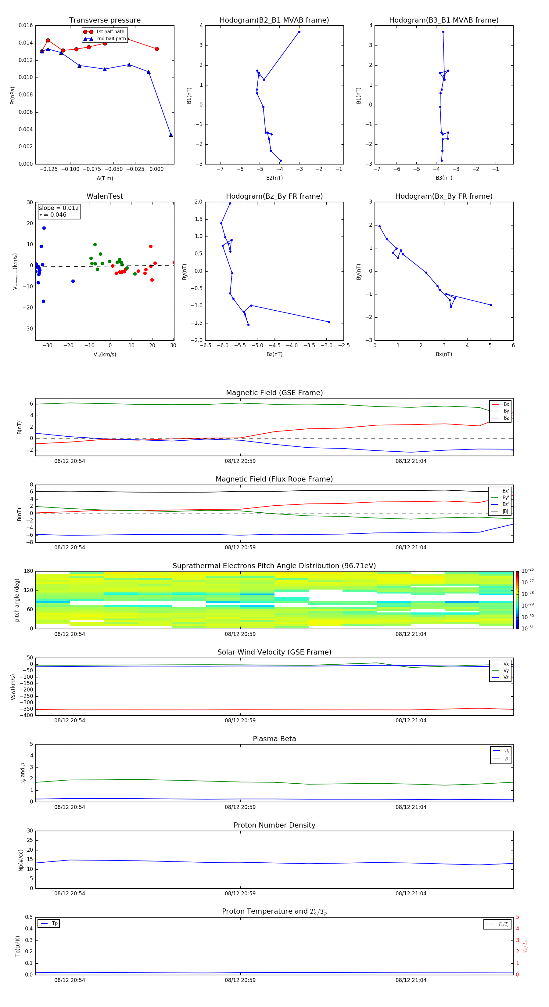Click the 'Vsw(km/s)' axis label
Image resolution: width=549 pixels, height=1007 pixels.
[13, 687]
